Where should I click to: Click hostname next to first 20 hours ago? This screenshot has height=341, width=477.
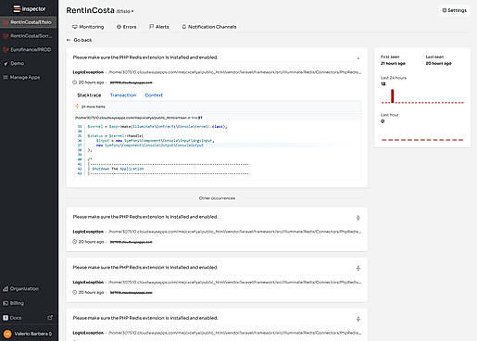coord(132,82)
